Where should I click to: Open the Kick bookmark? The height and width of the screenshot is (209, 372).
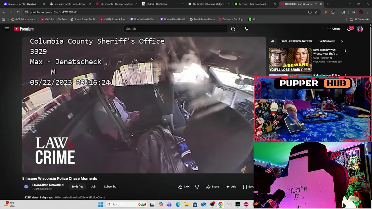pos(253,19)
